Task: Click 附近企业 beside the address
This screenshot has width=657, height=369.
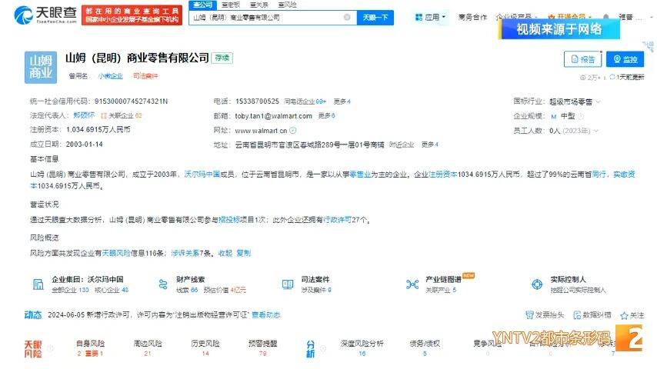Action: pyautogui.click(x=402, y=145)
